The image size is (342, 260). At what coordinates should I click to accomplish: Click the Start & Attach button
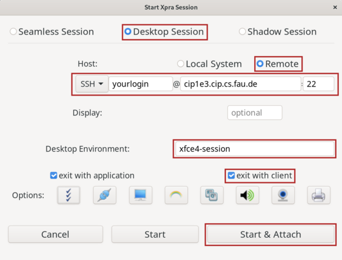(x=271, y=235)
